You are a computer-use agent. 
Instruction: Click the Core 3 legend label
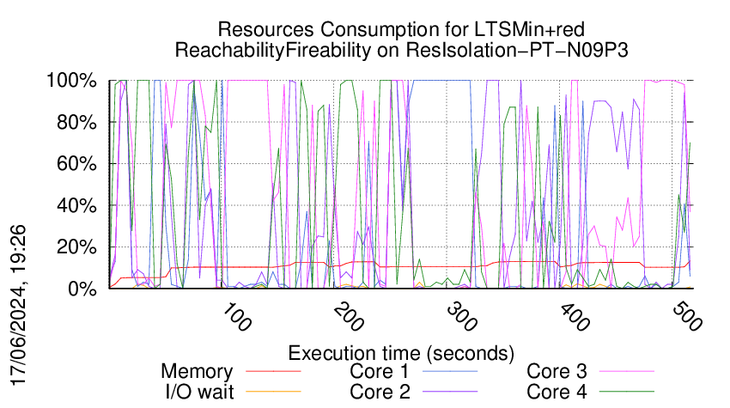pyautogui.click(x=557, y=372)
